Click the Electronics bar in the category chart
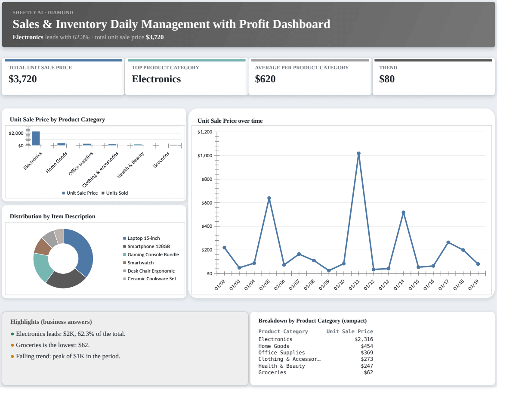Image resolution: width=528 pixels, height=397 pixels. tap(36, 138)
